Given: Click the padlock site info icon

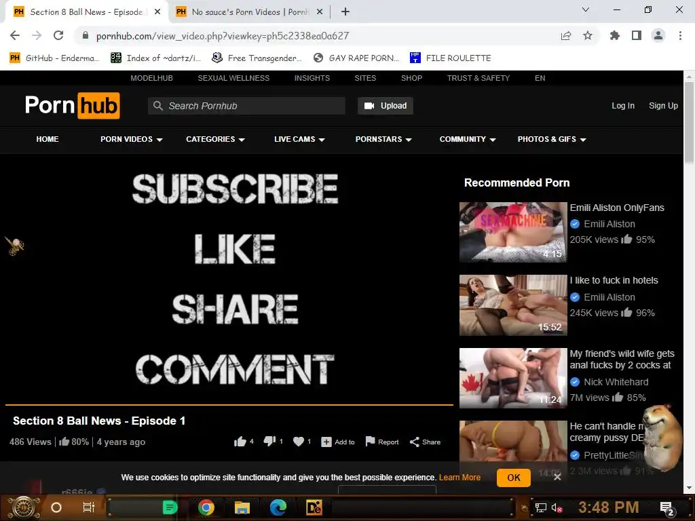Looking at the screenshot, I should pyautogui.click(x=86, y=35).
